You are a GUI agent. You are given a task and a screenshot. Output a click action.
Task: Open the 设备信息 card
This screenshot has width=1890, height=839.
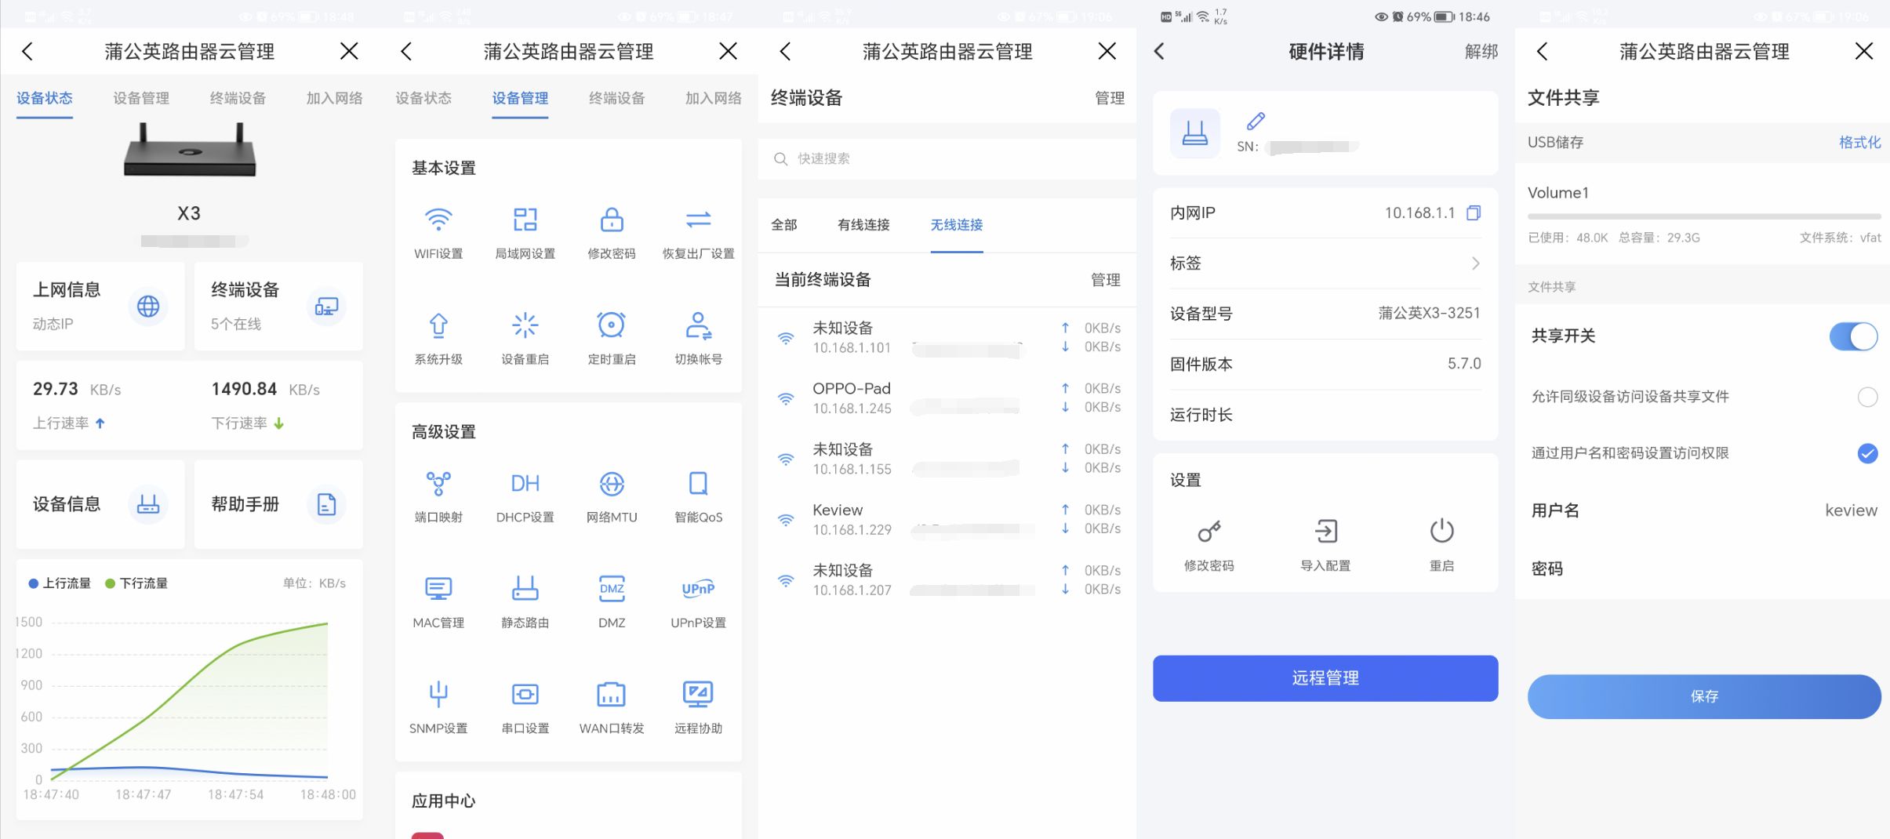click(100, 504)
